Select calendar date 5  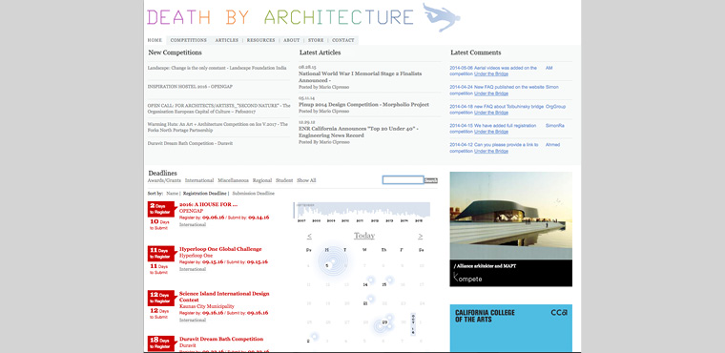(x=327, y=265)
